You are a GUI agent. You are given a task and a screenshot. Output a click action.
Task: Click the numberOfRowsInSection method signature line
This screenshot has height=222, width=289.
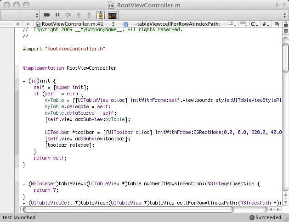point(141,184)
